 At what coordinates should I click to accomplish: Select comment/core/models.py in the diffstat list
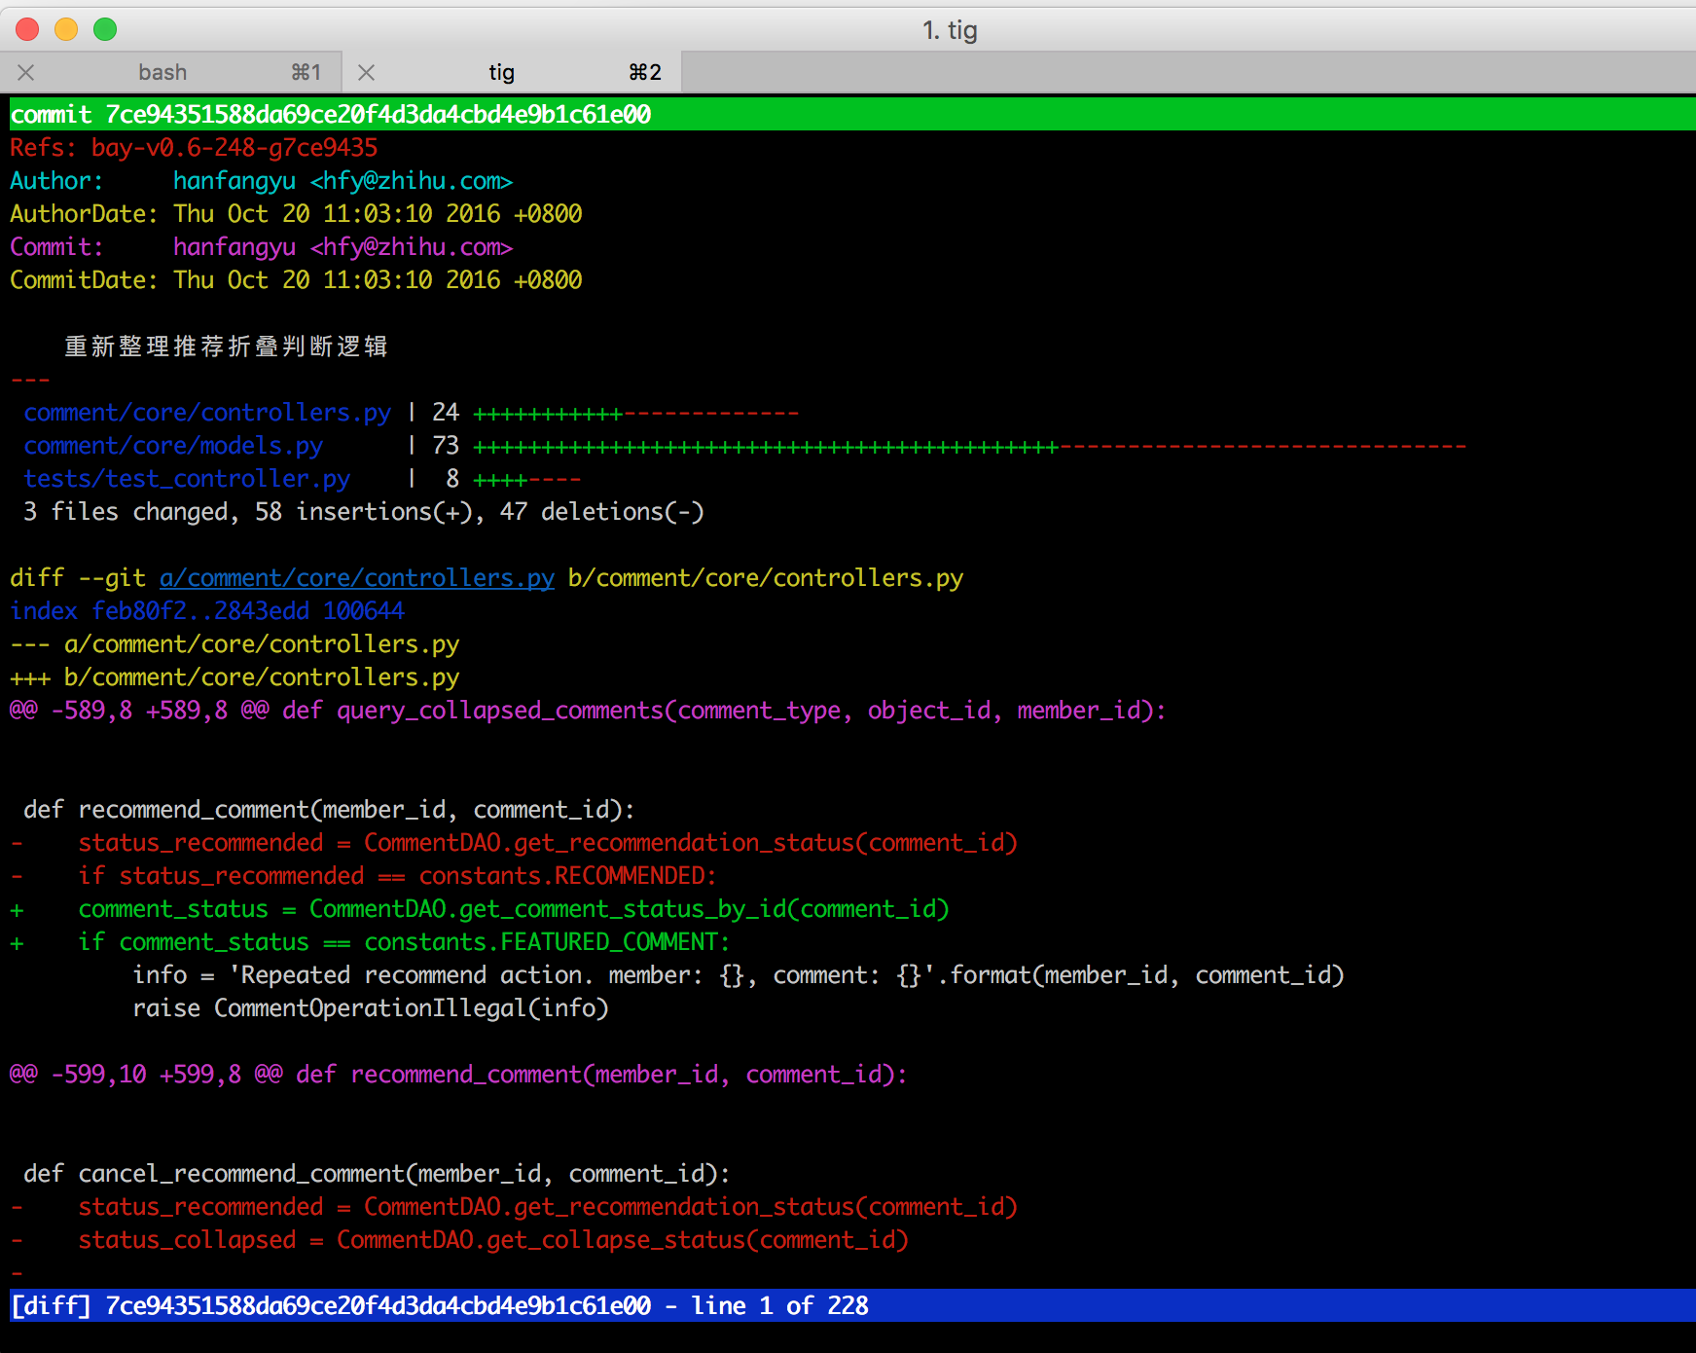tap(173, 446)
